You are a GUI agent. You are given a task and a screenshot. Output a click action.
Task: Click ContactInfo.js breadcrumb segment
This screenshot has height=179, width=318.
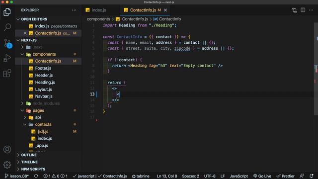[x=135, y=19]
